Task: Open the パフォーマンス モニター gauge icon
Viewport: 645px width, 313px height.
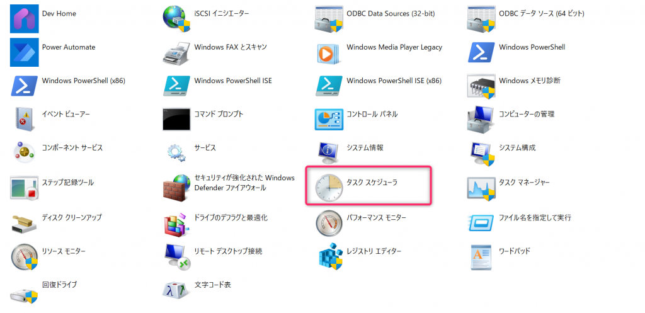Action: tap(329, 222)
